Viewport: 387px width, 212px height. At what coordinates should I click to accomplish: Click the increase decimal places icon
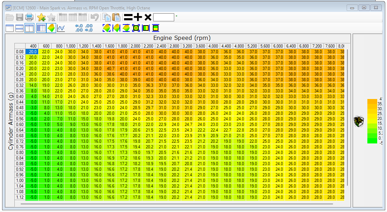[x=79, y=28]
